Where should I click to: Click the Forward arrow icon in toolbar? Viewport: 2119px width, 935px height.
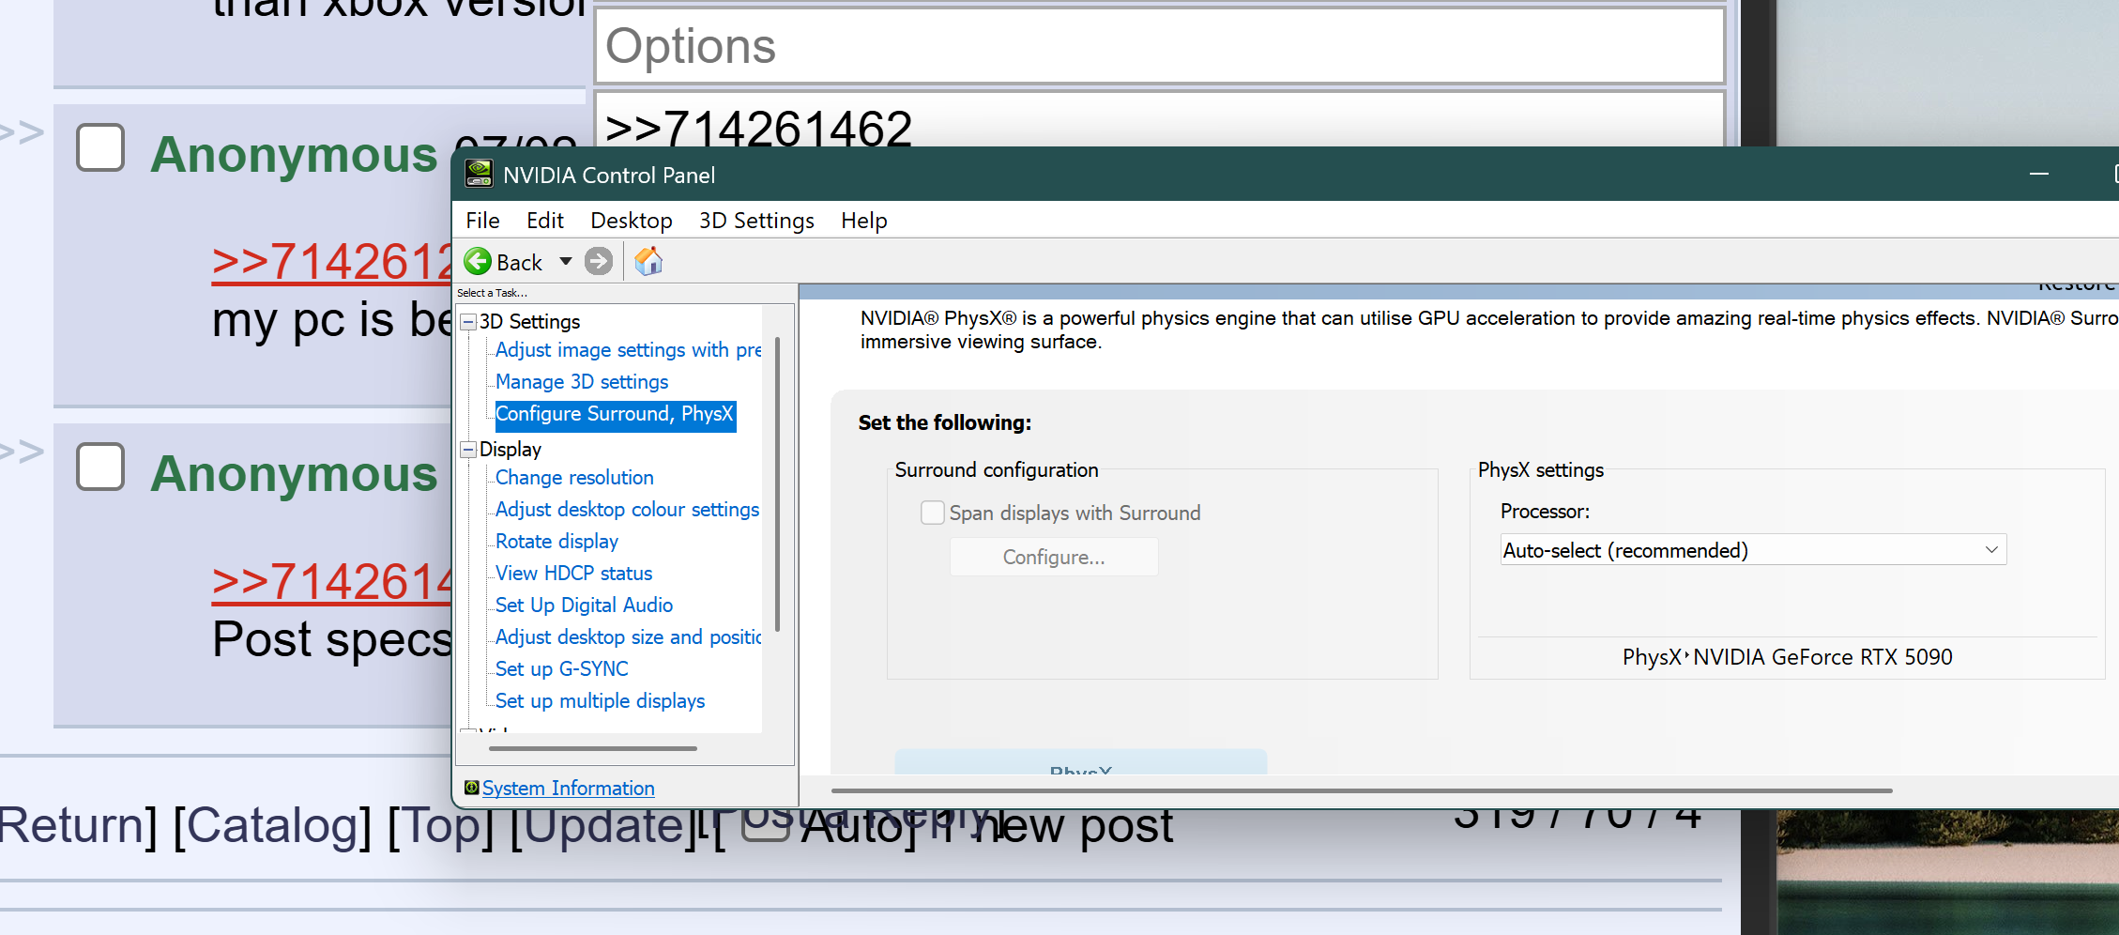tap(599, 261)
